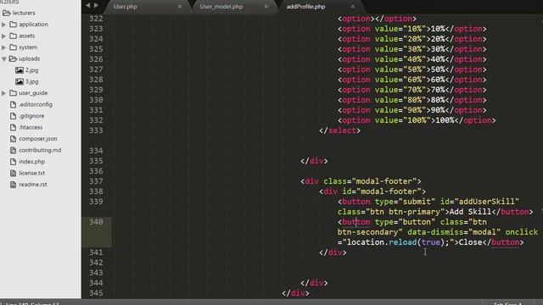The image size is (543, 305).
Task: Open 2.jpg in the sidebar
Action: coord(32,70)
